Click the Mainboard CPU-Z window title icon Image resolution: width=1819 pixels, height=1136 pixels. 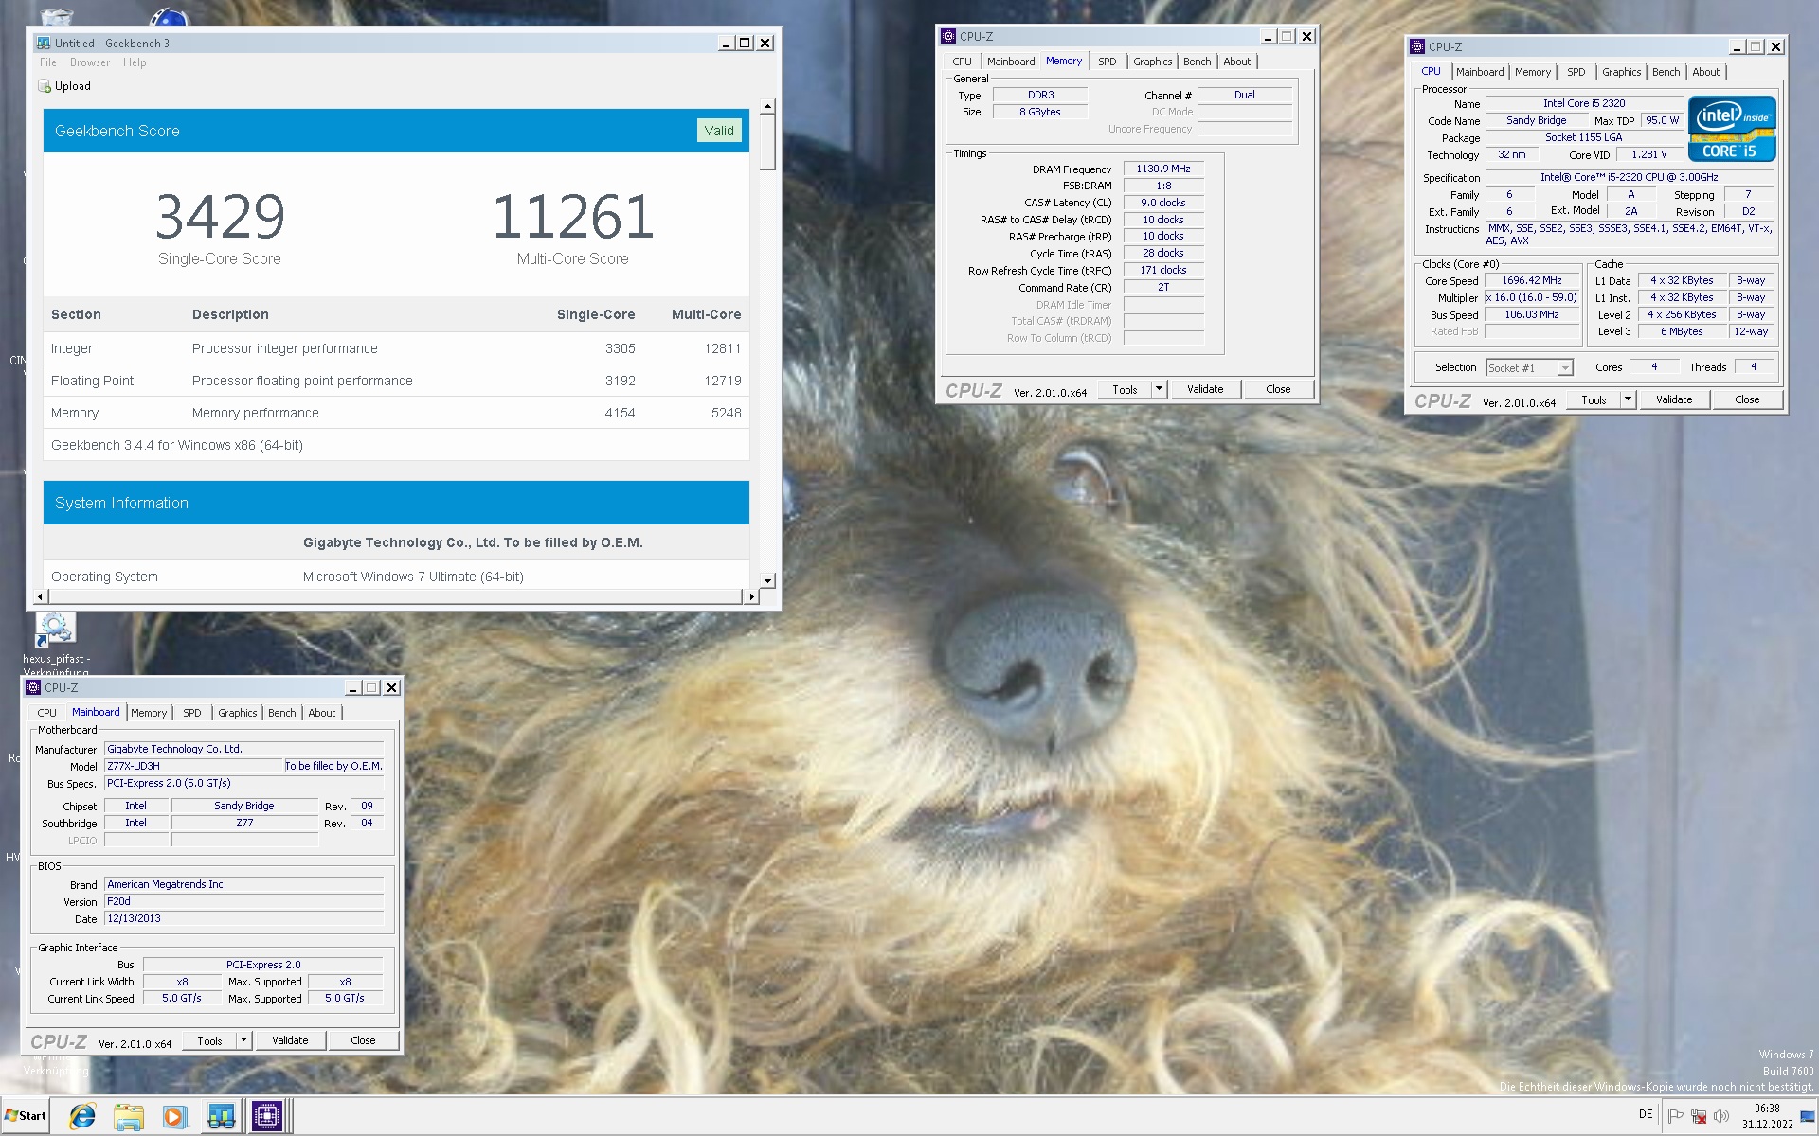tap(33, 687)
